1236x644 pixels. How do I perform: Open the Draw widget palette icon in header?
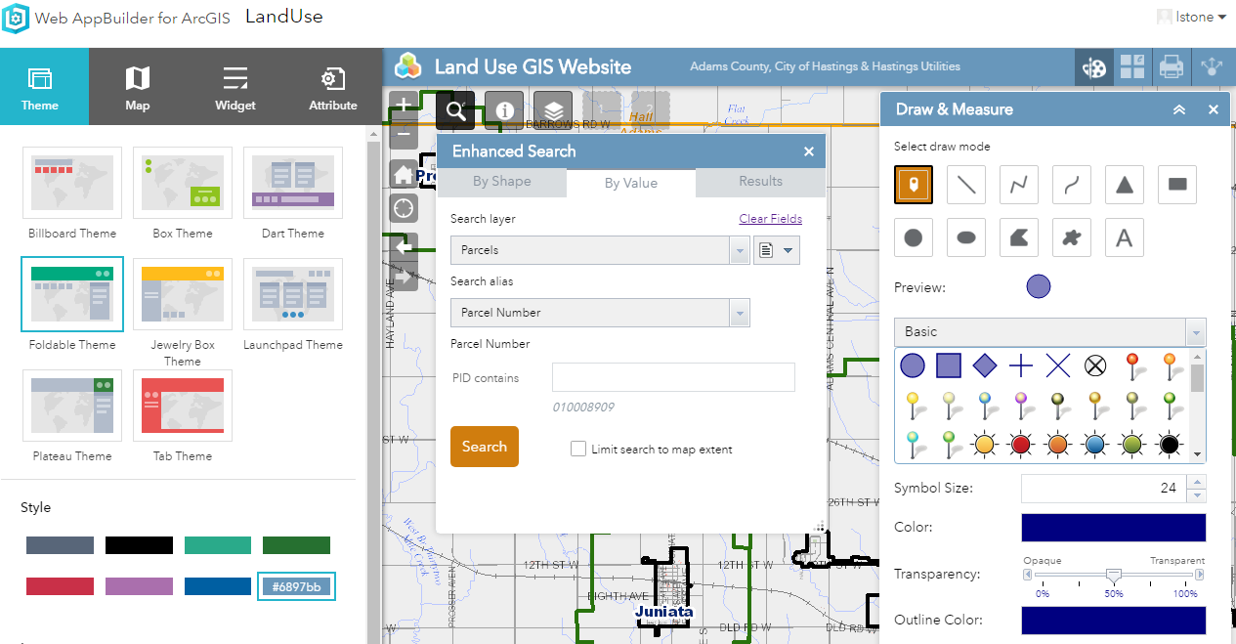(x=1095, y=66)
